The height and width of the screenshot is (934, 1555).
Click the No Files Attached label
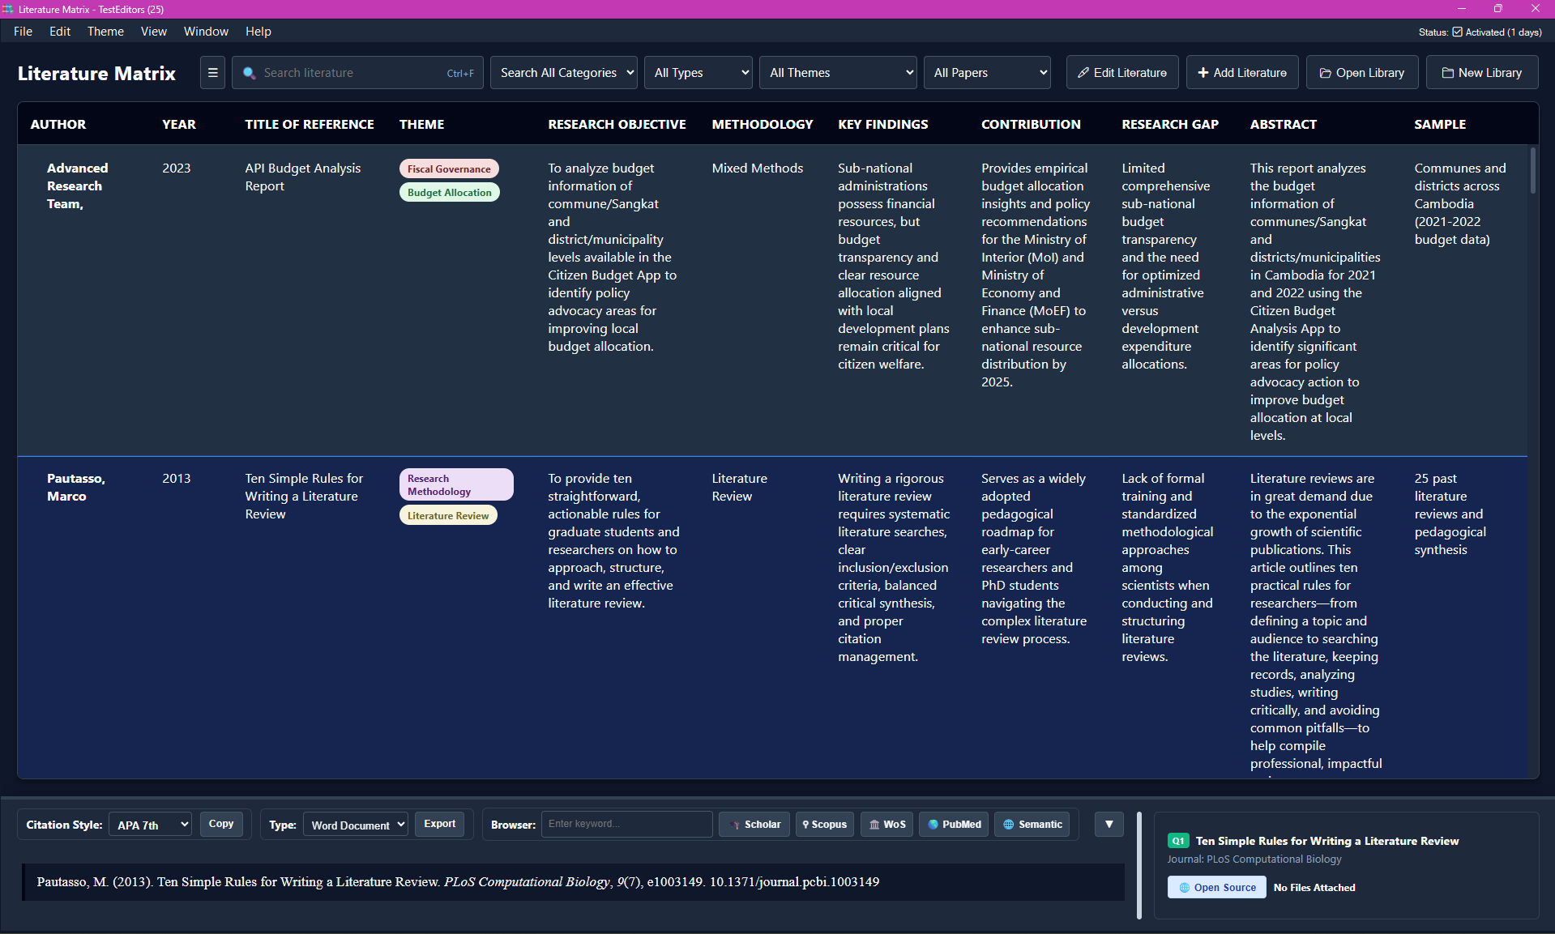1314,888
